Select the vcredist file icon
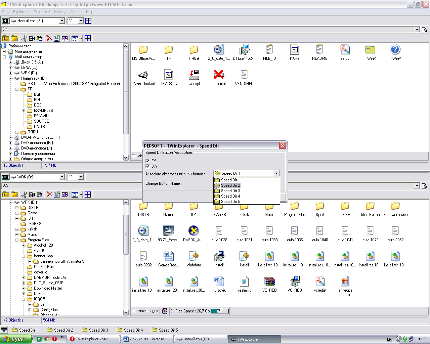 point(320,281)
